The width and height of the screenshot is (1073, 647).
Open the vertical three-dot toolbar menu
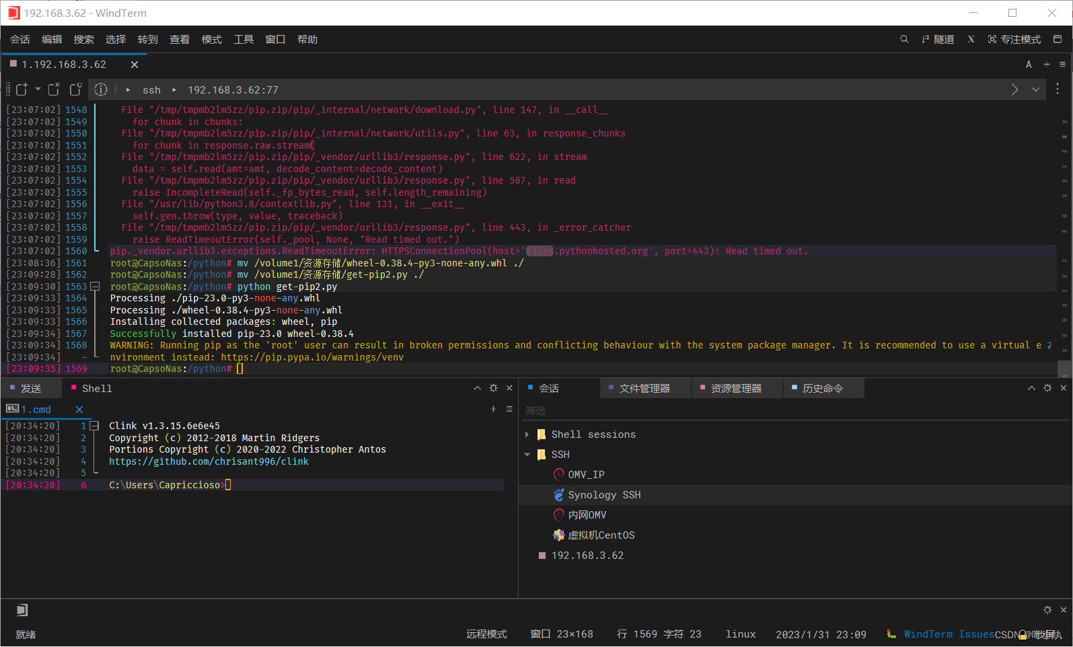tap(1058, 89)
